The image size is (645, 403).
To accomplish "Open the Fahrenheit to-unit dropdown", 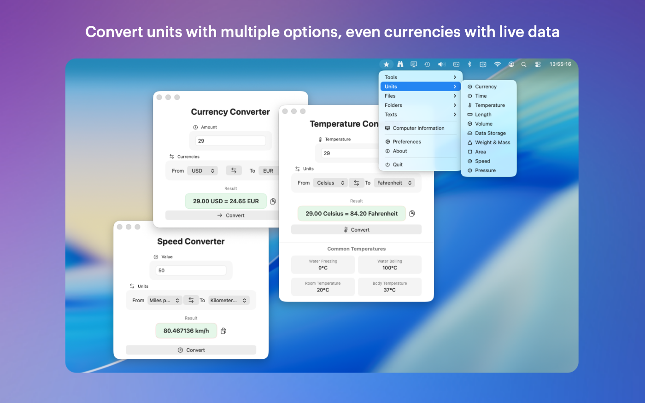I will pyautogui.click(x=394, y=183).
